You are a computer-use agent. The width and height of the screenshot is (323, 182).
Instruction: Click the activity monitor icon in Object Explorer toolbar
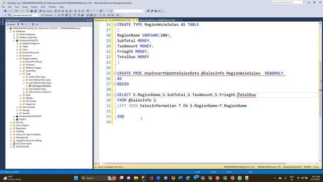(x=37, y=24)
